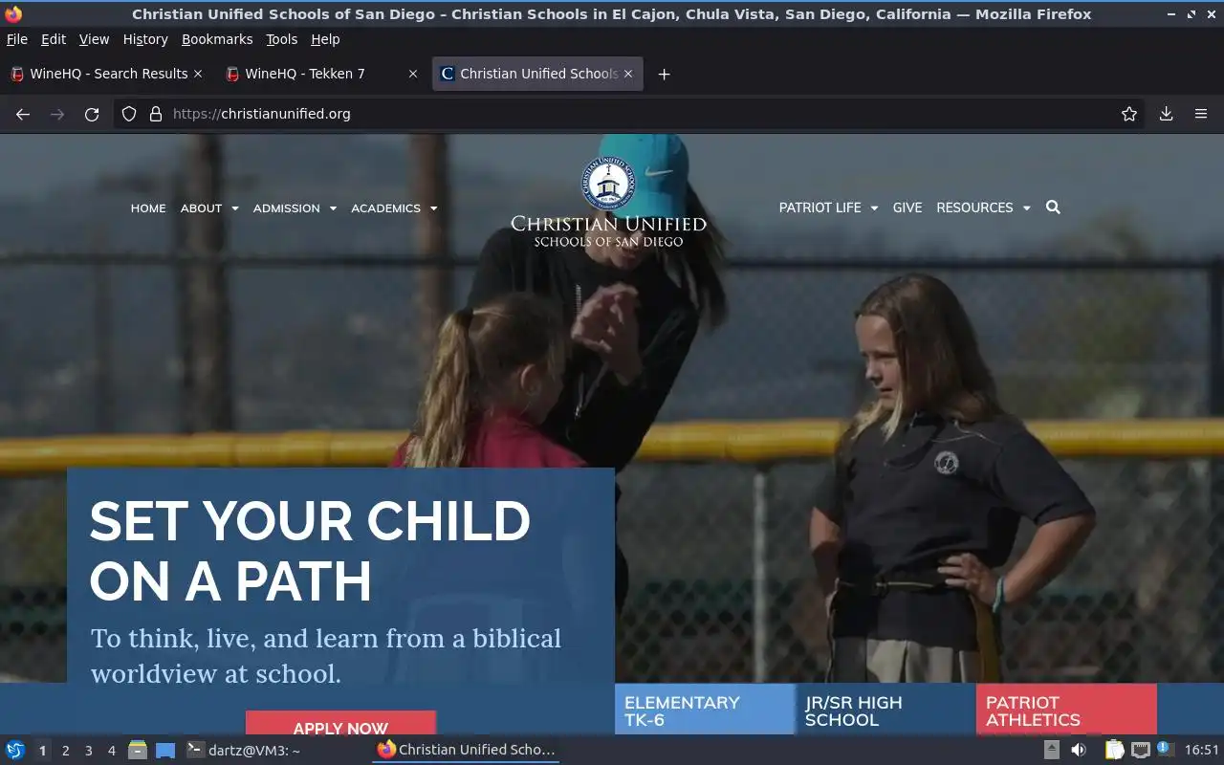1224x765 pixels.
Task: Open a new browser tab
Action: pyautogui.click(x=664, y=74)
